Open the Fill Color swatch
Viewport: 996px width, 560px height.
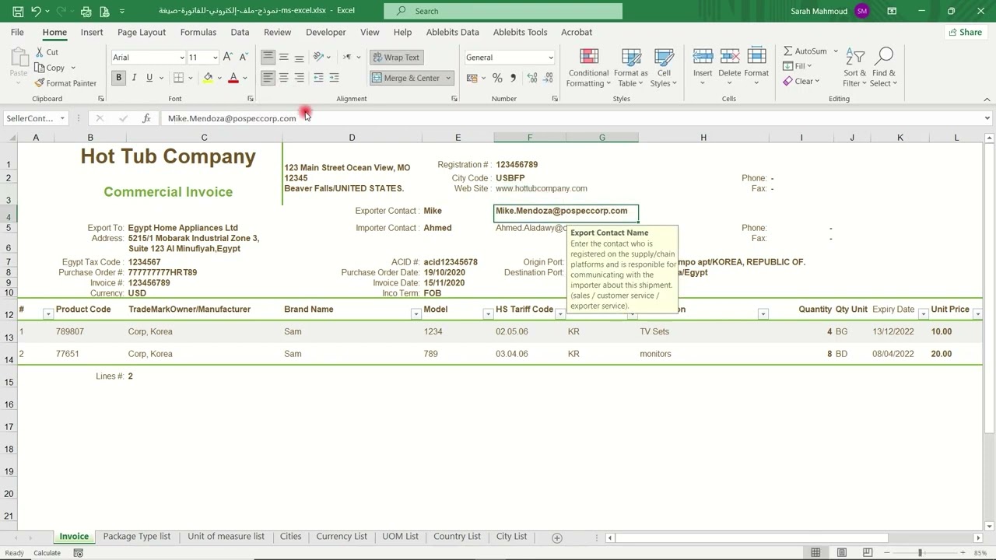(208, 78)
